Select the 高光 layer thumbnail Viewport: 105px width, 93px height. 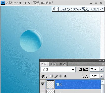51,84
